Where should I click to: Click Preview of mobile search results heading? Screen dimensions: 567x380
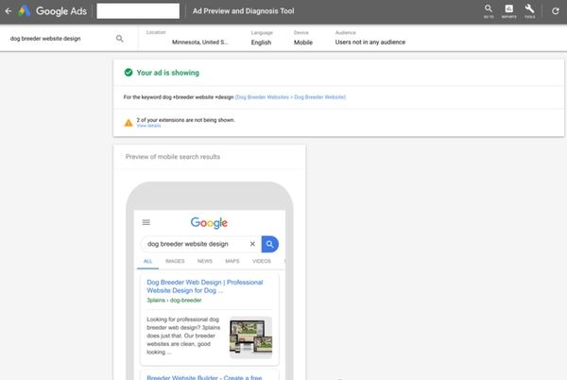pyautogui.click(x=173, y=157)
